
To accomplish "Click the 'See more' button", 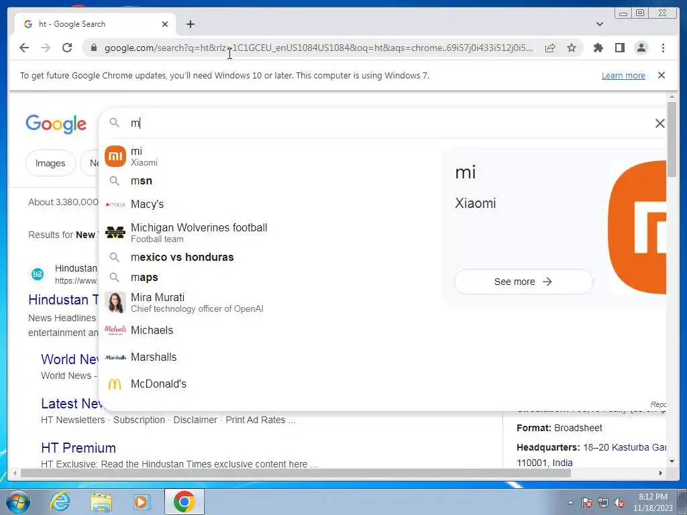I will (x=523, y=282).
